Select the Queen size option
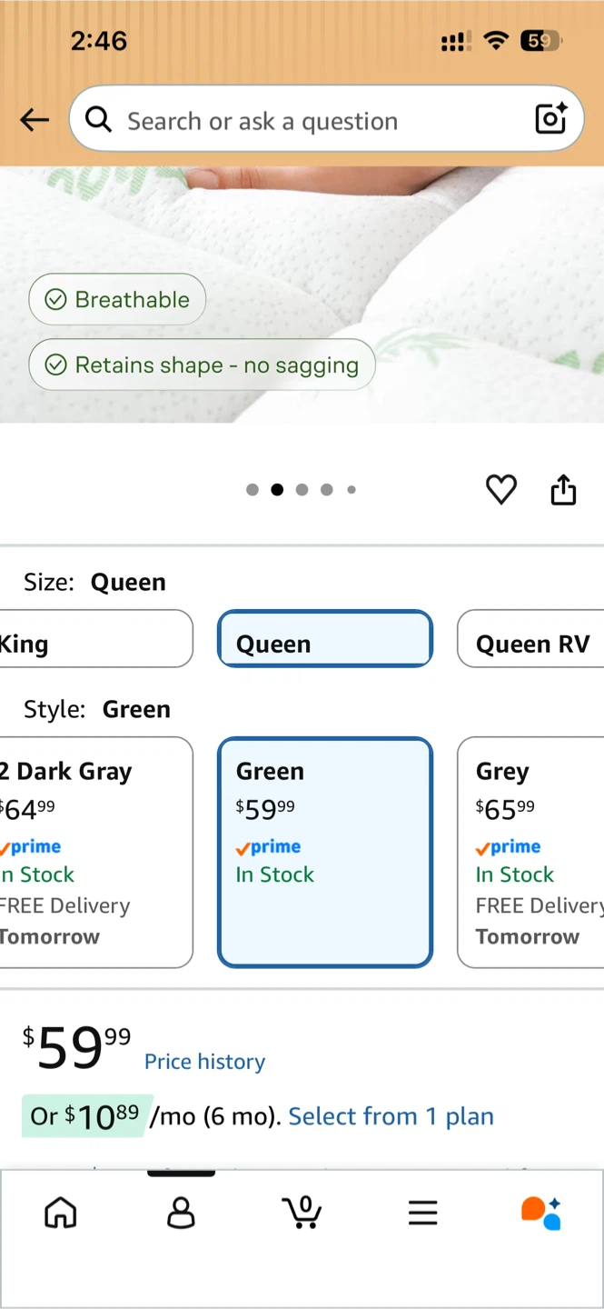This screenshot has height=1309, width=604. pyautogui.click(x=325, y=639)
